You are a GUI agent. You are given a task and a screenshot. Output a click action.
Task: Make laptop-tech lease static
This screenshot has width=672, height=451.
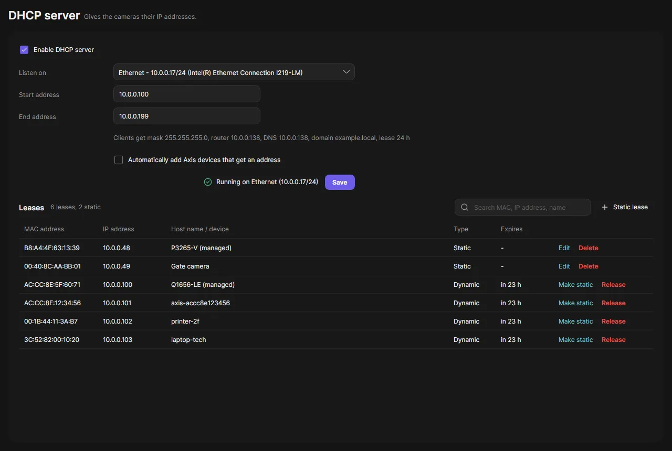coord(575,340)
